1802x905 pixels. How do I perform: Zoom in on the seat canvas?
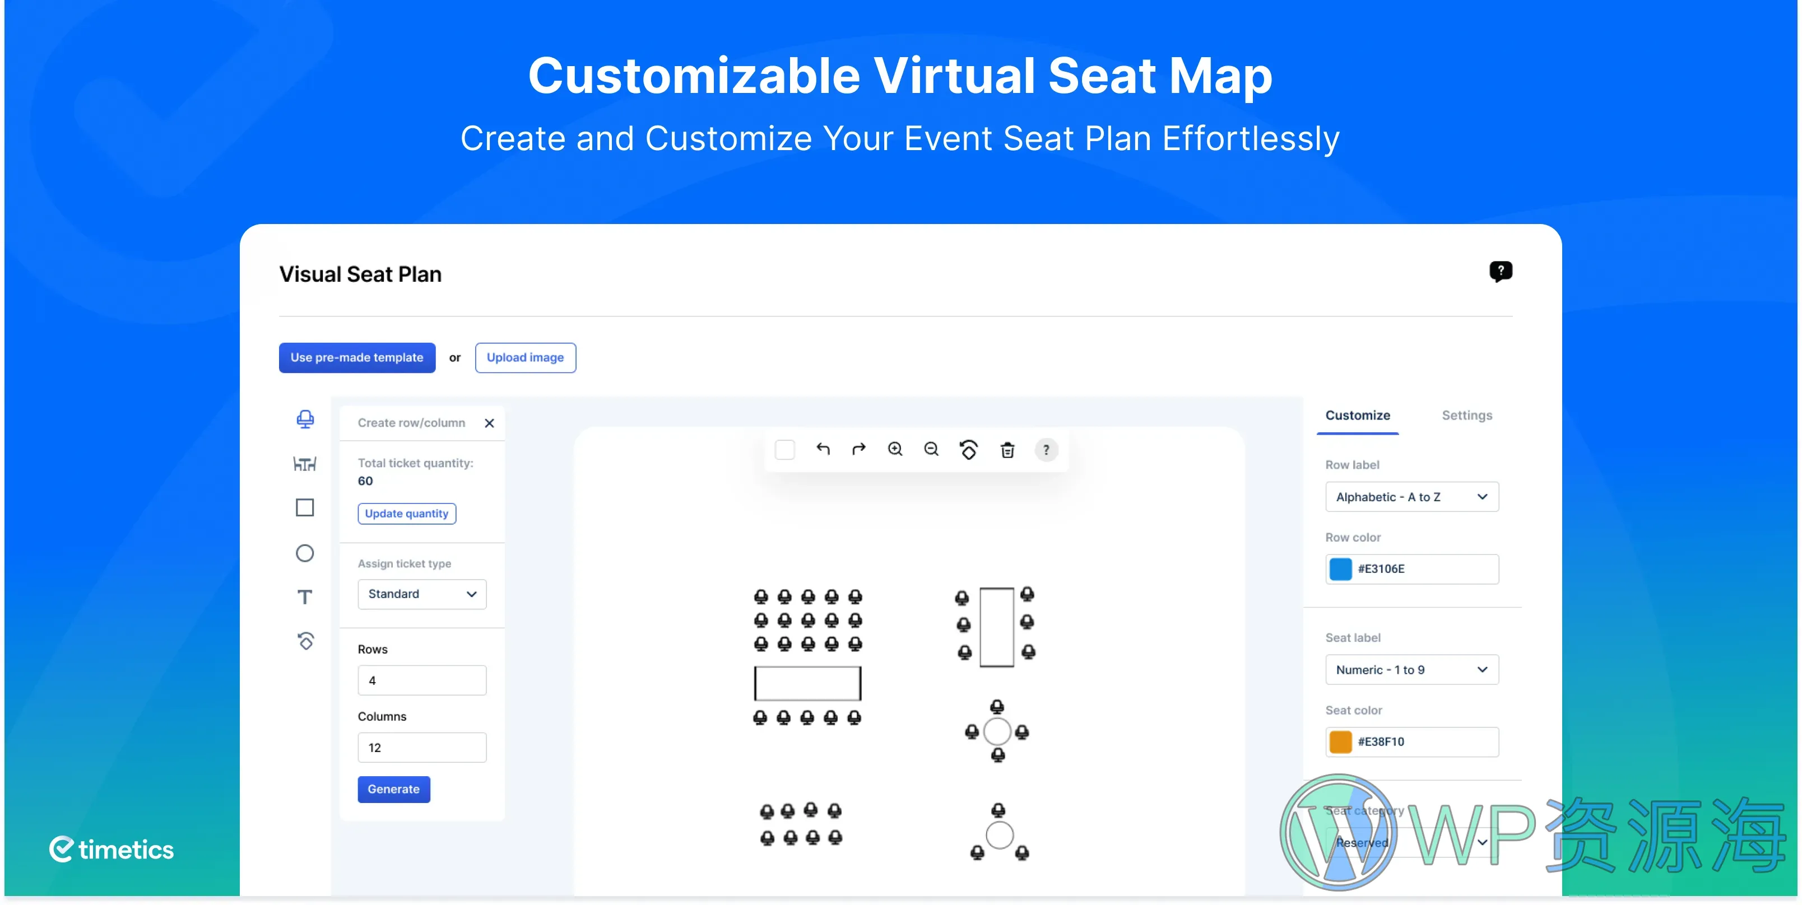[x=895, y=449]
